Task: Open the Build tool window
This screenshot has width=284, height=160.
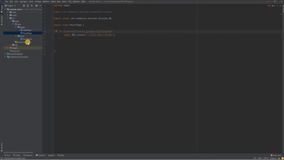Action: click(61, 155)
